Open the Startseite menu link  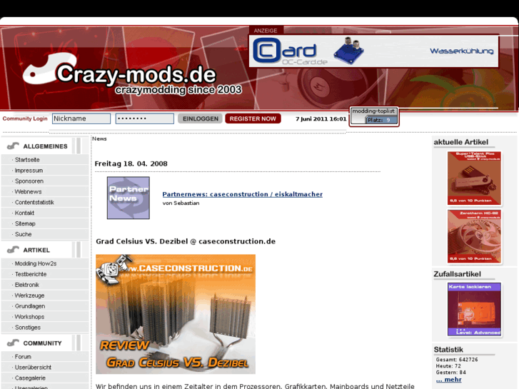pyautogui.click(x=27, y=160)
